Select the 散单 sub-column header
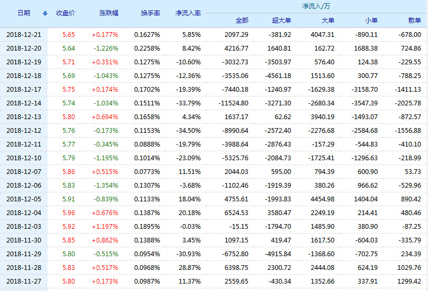This screenshot has width=429, height=291. click(415, 21)
